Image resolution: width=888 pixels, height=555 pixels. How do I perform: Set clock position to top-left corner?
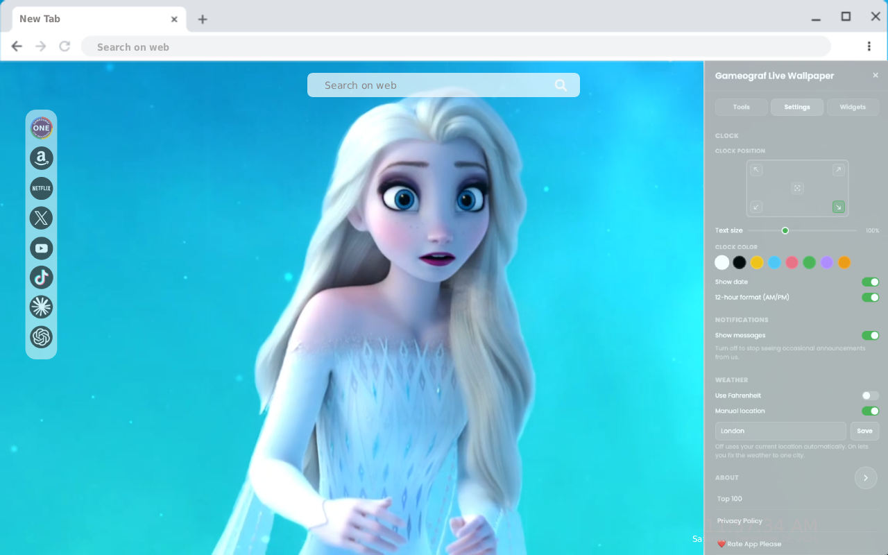point(756,170)
